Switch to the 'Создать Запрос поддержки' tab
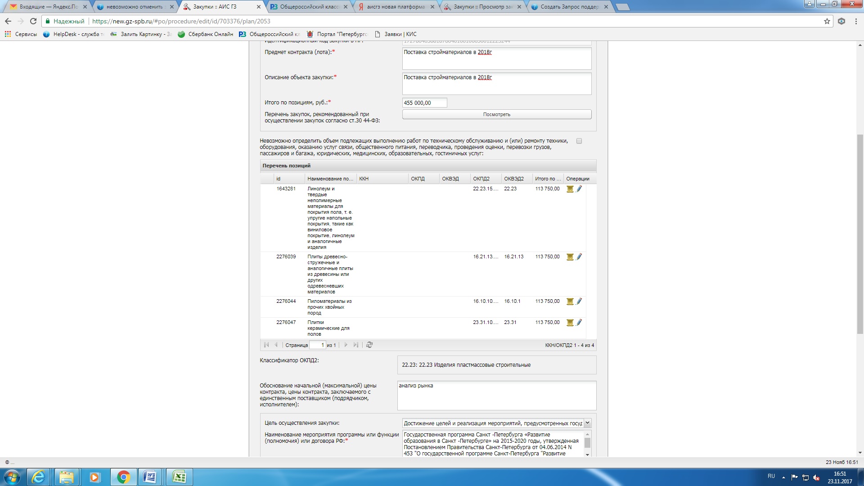The image size is (864, 486). point(569,7)
